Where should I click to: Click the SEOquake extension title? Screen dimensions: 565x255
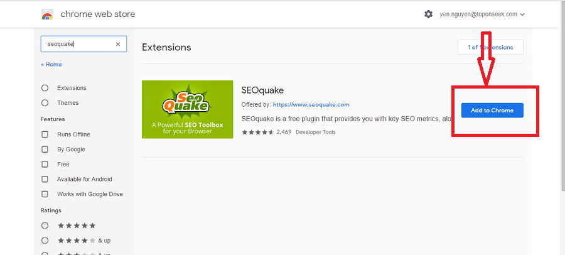pos(262,90)
